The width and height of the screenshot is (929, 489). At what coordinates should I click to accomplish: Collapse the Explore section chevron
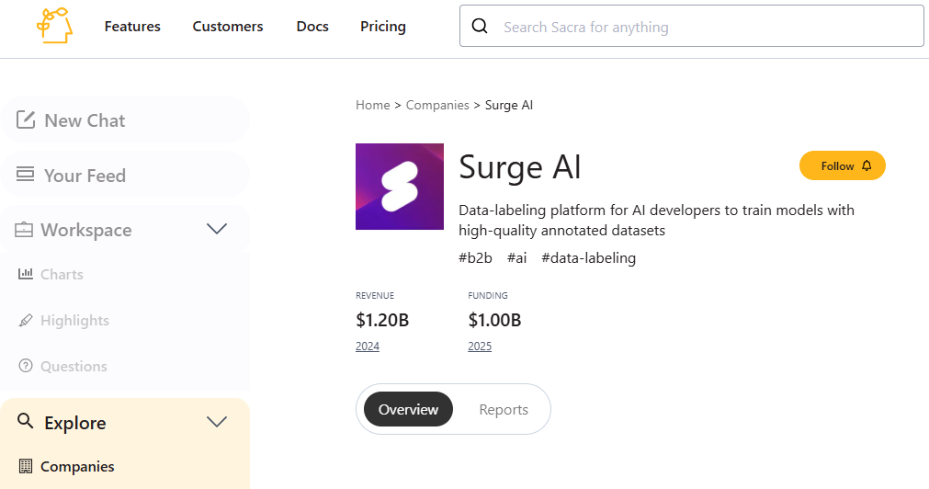tap(217, 421)
